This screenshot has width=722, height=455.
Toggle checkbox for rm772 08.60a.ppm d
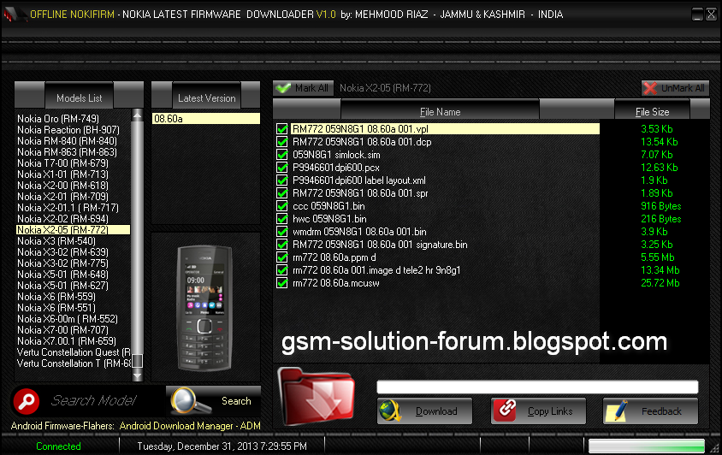281,257
